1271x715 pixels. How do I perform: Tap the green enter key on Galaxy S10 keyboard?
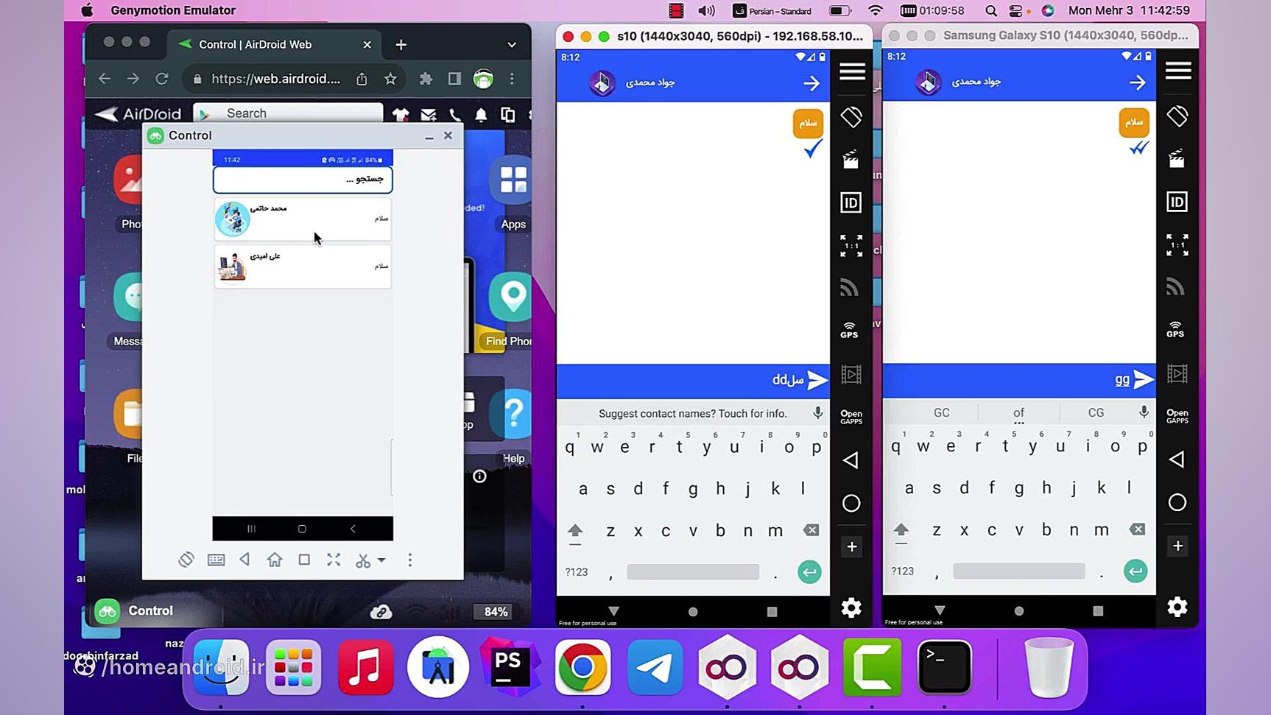[1136, 571]
